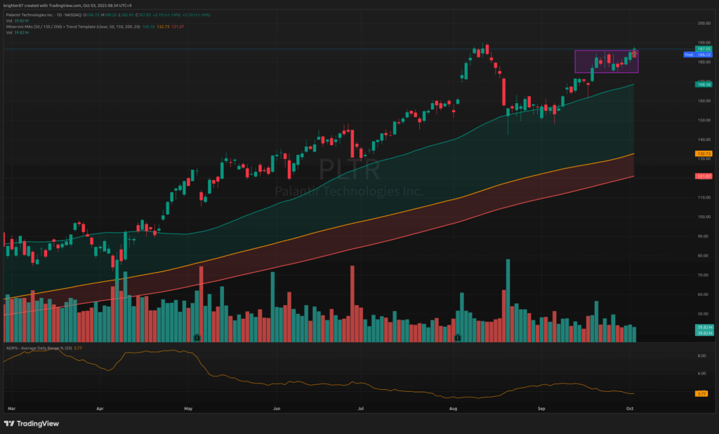This screenshot has width=719, height=434.
Task: Click the Oct label on time axis
Action: pos(630,407)
